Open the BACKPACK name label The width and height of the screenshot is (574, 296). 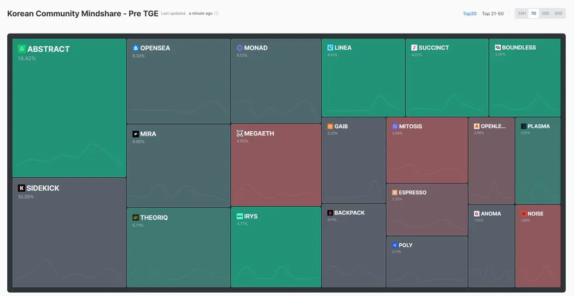point(349,213)
